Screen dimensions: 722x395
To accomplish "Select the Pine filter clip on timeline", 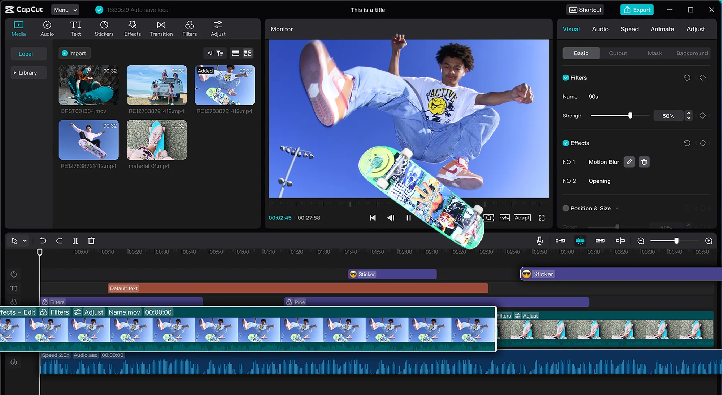I will coord(437,302).
